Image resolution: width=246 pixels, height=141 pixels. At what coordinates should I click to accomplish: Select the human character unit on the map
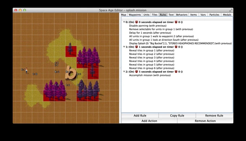coord(26,71)
